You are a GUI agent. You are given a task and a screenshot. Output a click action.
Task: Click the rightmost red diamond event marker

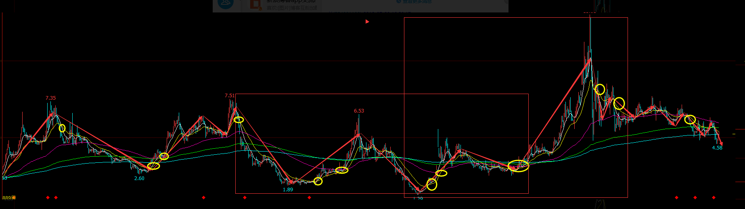(714, 197)
